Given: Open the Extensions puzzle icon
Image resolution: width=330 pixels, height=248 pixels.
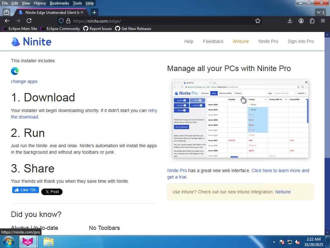Looking at the screenshot, I should 312,21.
